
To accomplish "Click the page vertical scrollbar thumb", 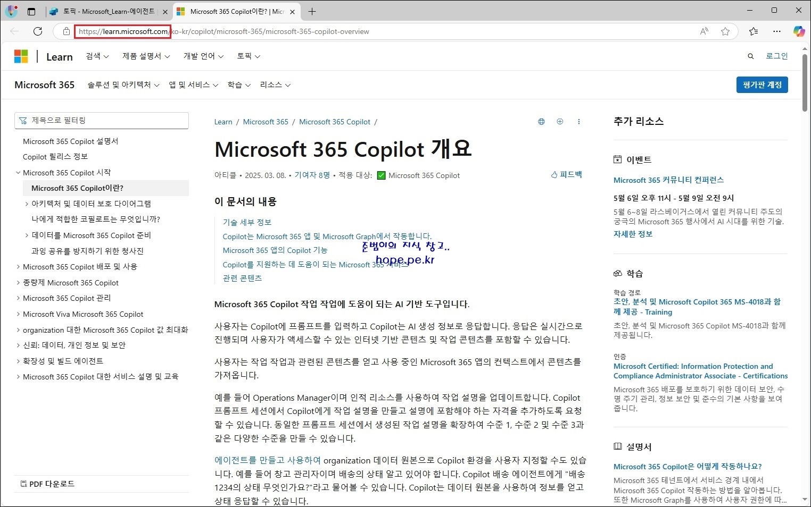I will pyautogui.click(x=805, y=82).
